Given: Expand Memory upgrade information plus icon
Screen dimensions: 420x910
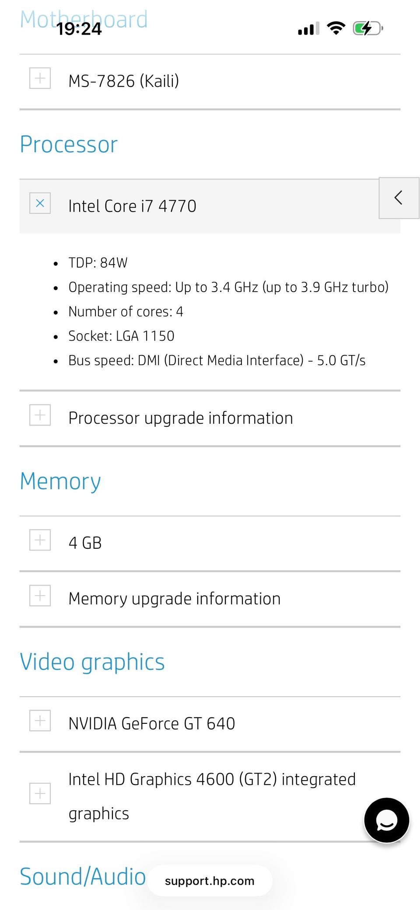Looking at the screenshot, I should pyautogui.click(x=40, y=596).
